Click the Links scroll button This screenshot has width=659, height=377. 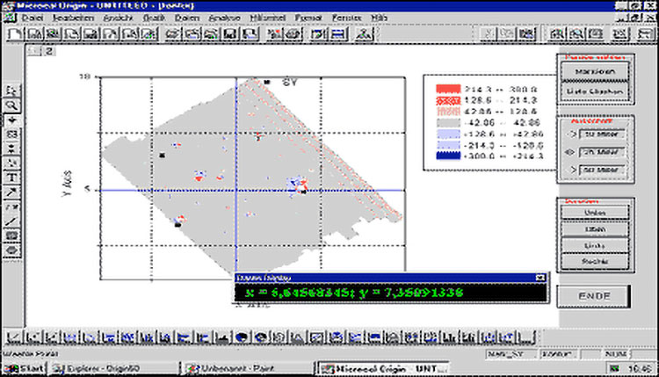595,245
